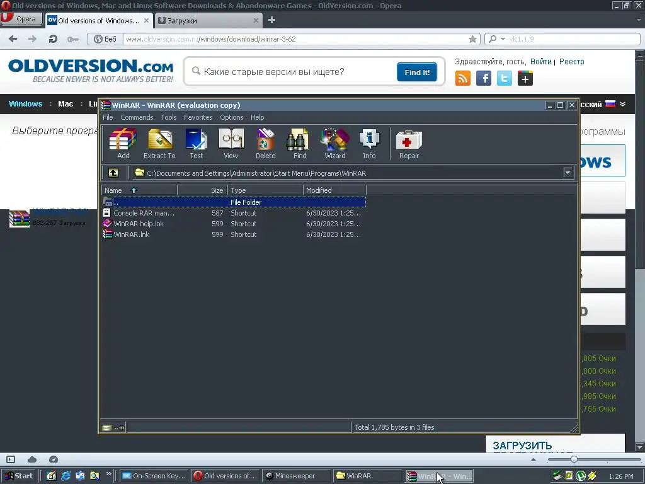The width and height of the screenshot is (645, 484).
Task: Click the Find It! search button
Action: [417, 72]
